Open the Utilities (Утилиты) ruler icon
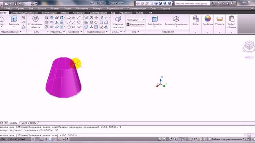255x143 pixels. pyautogui.click(x=220, y=19)
